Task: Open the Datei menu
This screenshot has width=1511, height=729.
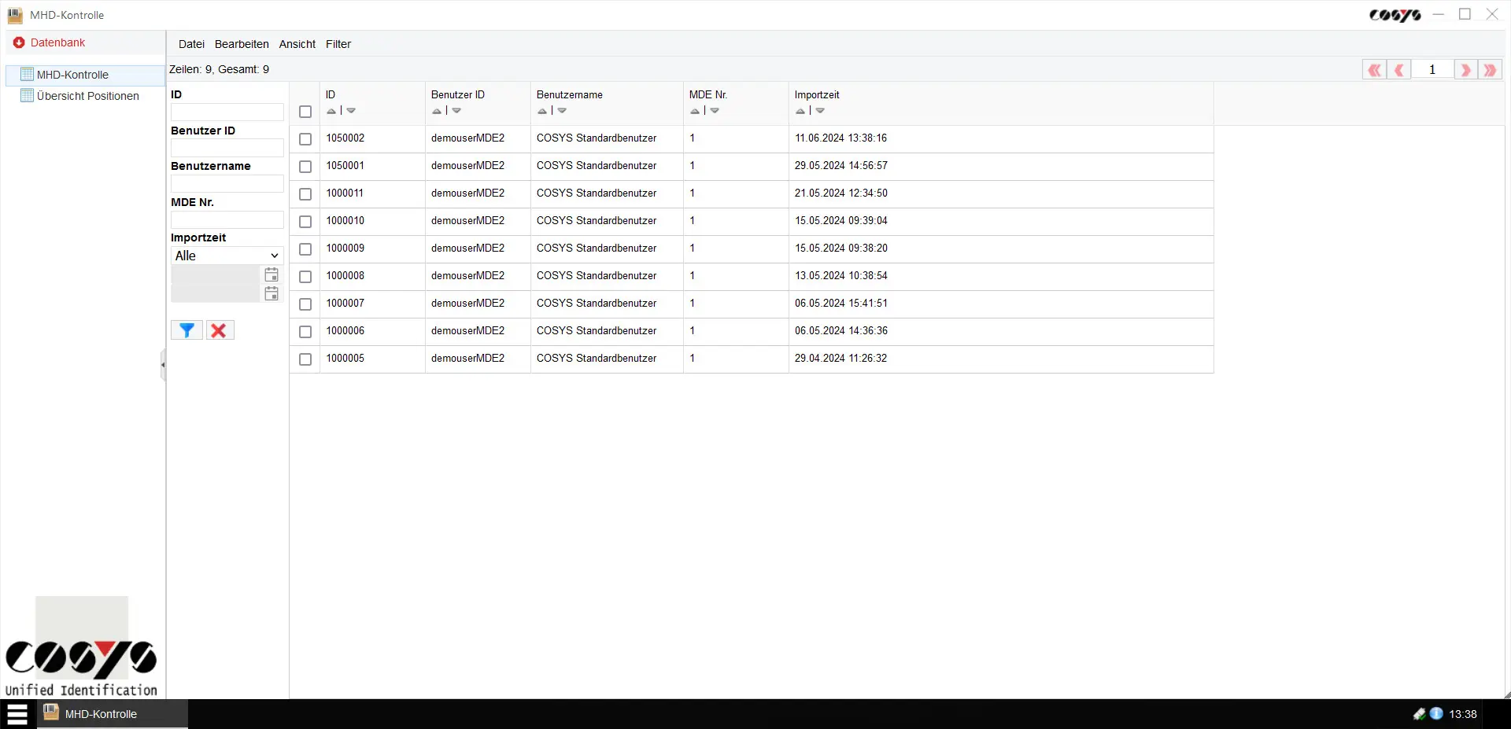Action: point(191,44)
